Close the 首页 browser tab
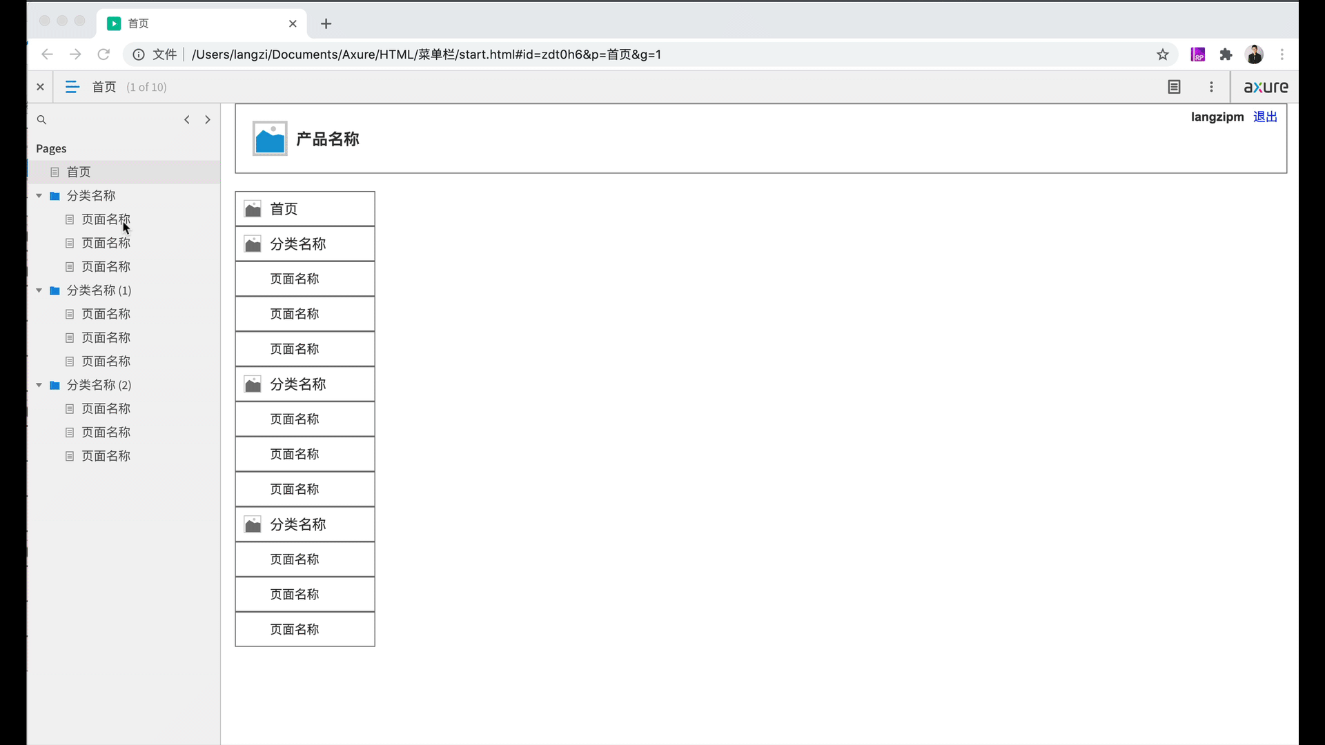Image resolution: width=1325 pixels, height=745 pixels. pos(293,23)
